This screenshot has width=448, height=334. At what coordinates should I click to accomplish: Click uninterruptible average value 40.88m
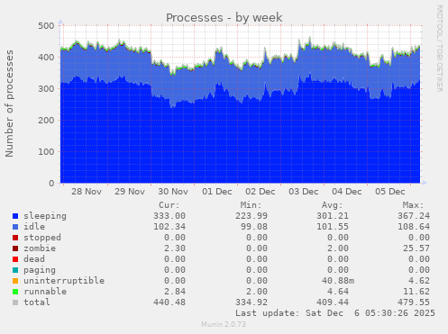pos(338,281)
